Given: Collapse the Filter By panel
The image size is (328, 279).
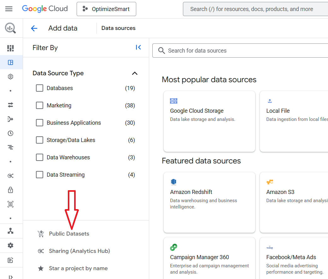Looking at the screenshot, I should (138, 48).
